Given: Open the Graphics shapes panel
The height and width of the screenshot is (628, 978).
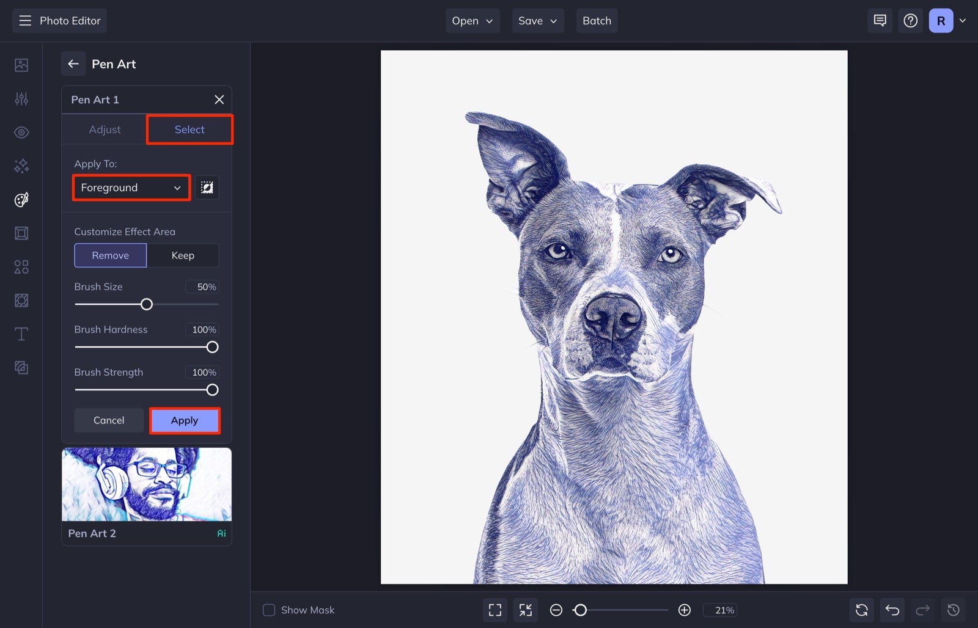Looking at the screenshot, I should point(21,266).
